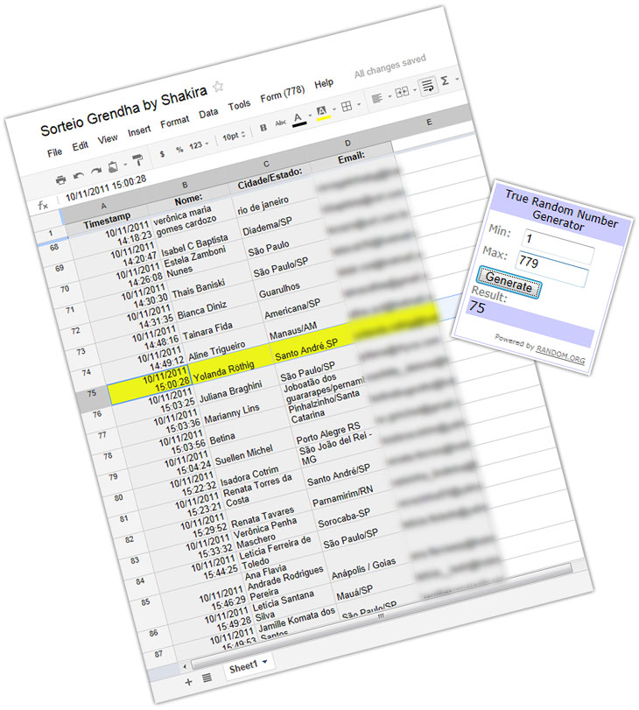Click the document title Sorteio Grendha by Shakira
The width and height of the screenshot is (639, 710).
[123, 110]
